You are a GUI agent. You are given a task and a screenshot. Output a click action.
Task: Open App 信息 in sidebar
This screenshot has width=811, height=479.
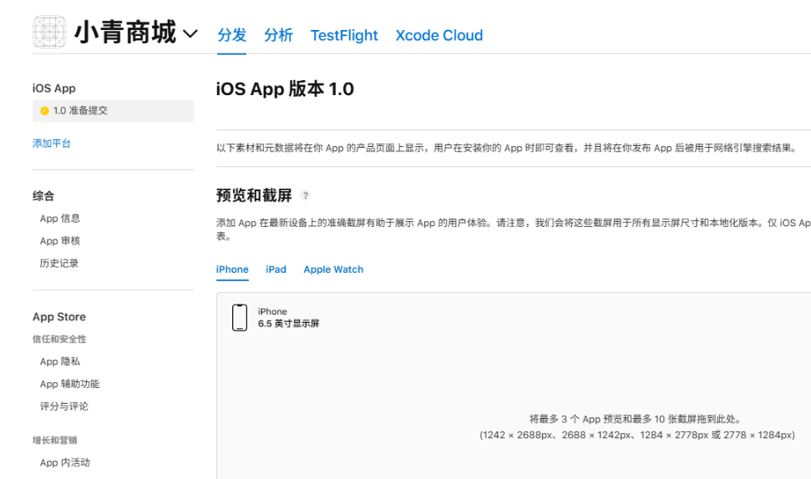click(x=60, y=219)
